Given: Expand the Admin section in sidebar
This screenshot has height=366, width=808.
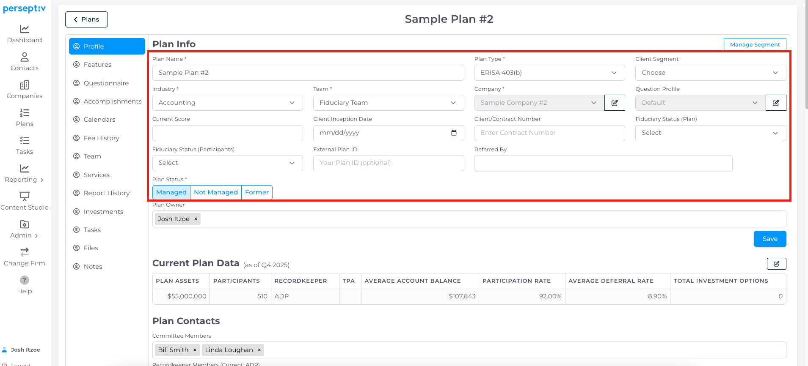Looking at the screenshot, I should [x=25, y=229].
